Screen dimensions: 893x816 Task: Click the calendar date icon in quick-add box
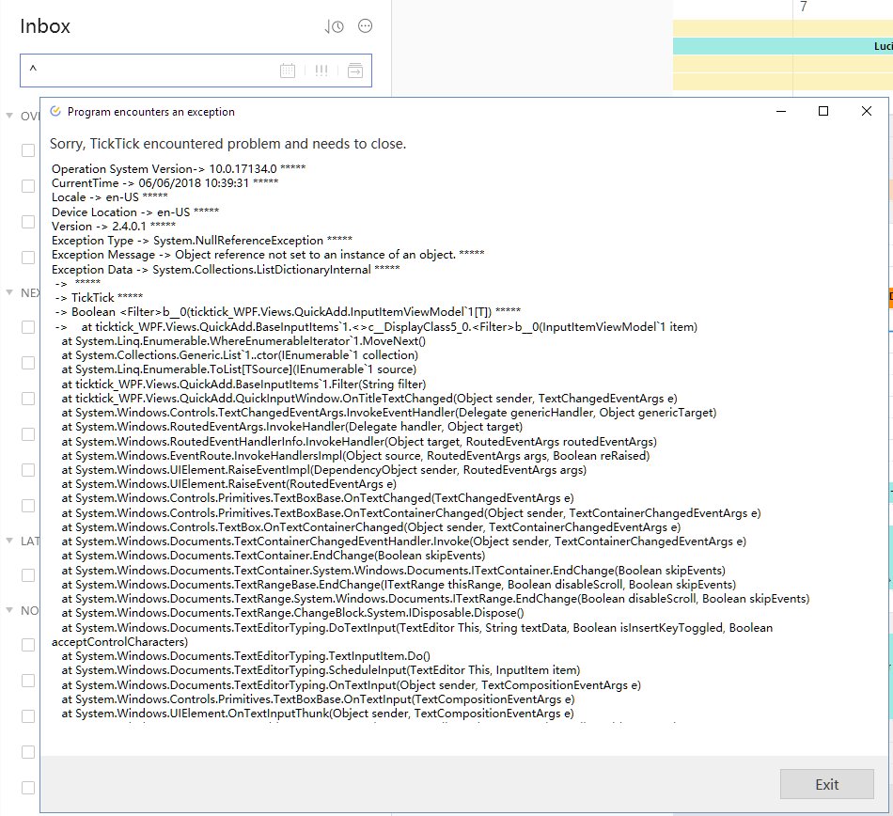(x=288, y=71)
